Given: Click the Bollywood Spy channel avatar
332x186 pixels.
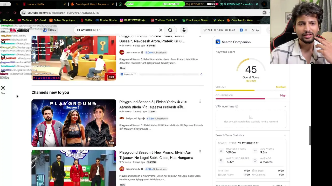Looking at the screenshot, I should (122, 119).
